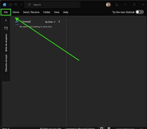147x129 pixels.
Task: Switch to the Home ribbon tab
Action: pyautogui.click(x=16, y=12)
